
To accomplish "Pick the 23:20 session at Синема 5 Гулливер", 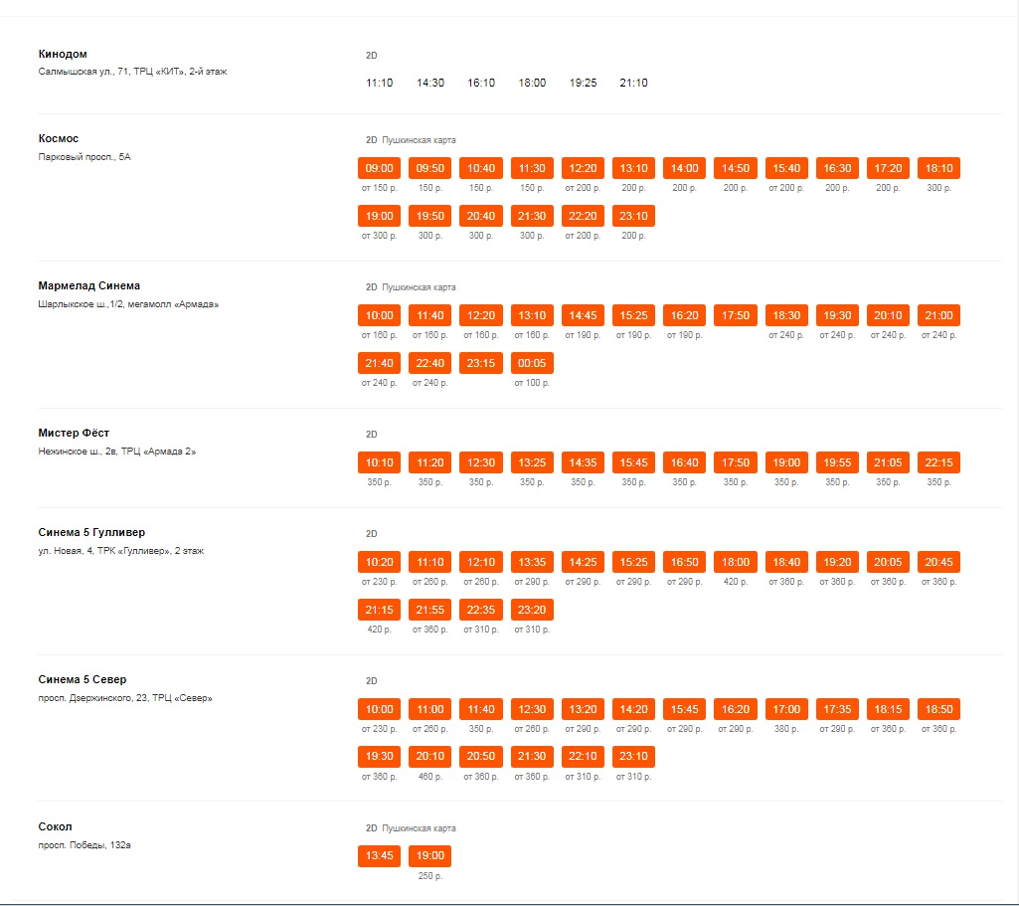I will click(x=532, y=610).
